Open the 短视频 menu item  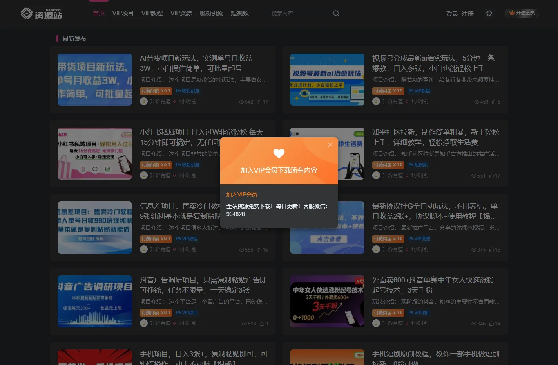(x=240, y=13)
